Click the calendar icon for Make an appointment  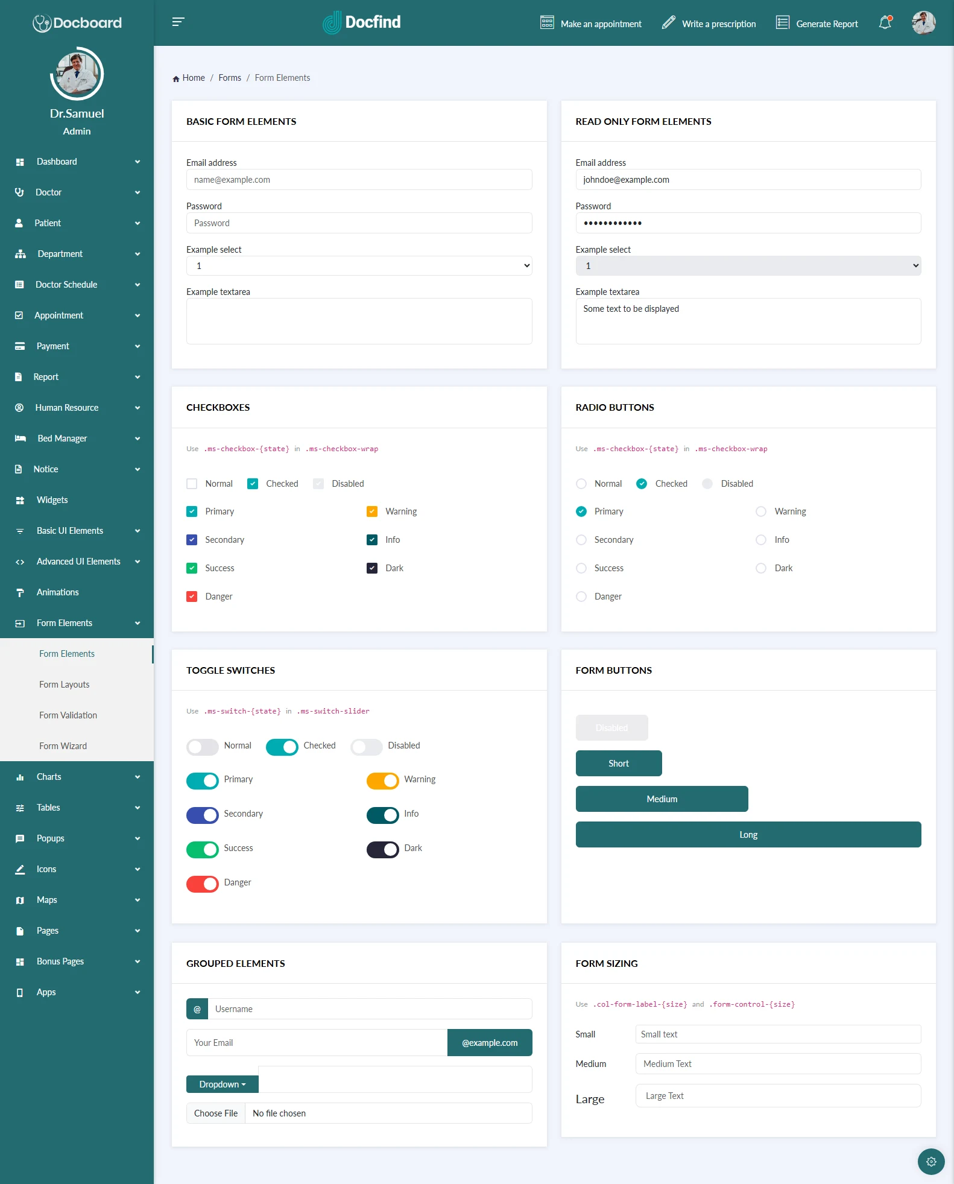click(546, 23)
